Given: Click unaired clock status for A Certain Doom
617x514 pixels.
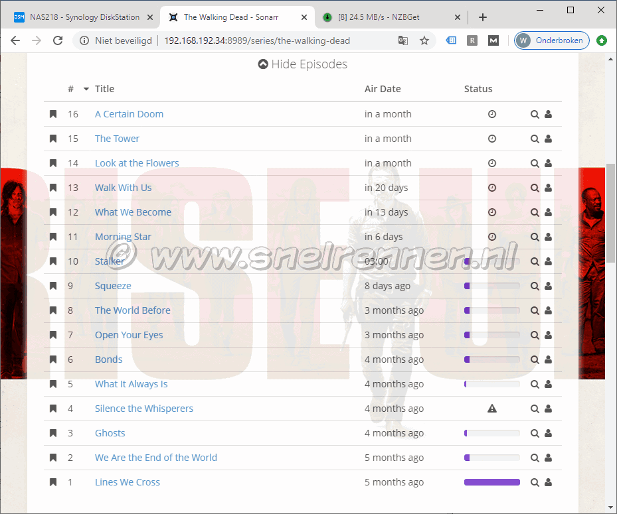Looking at the screenshot, I should (492, 114).
